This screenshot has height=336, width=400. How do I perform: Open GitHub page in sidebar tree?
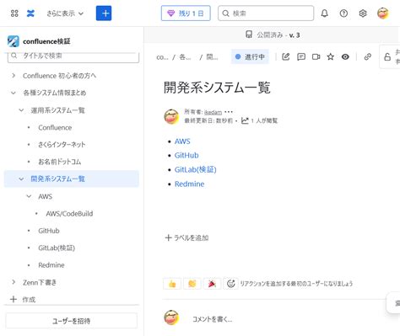pyautogui.click(x=49, y=231)
